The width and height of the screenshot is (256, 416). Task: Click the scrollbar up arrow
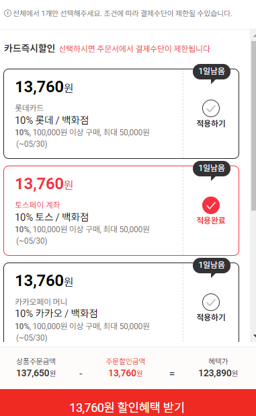coord(255,36)
